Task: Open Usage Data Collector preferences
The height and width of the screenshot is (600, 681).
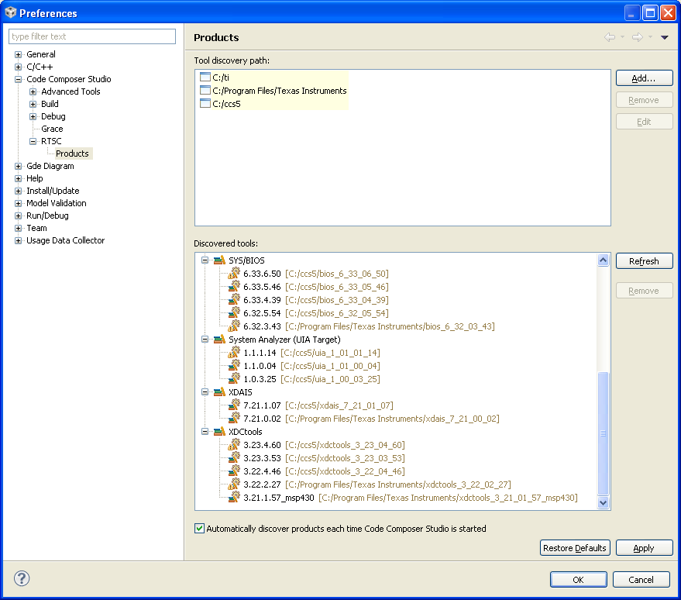Action: (x=66, y=240)
